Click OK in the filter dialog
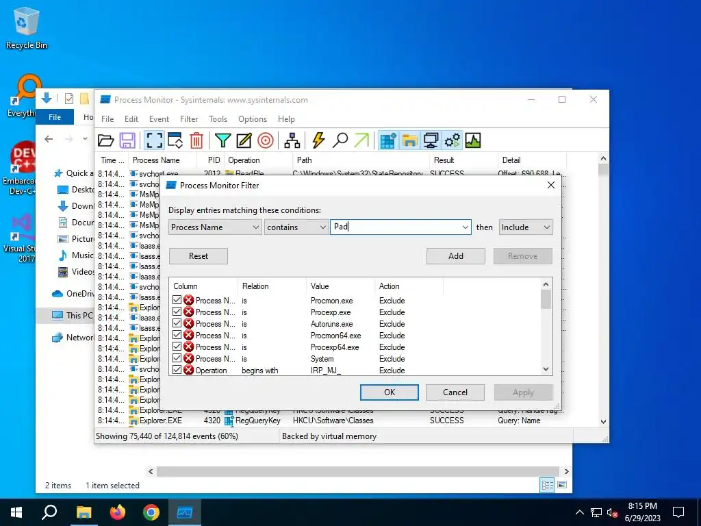 coord(390,392)
